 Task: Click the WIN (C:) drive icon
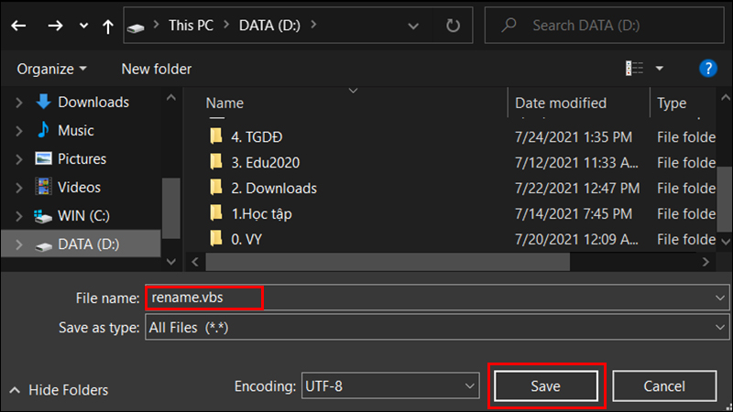[x=43, y=217]
